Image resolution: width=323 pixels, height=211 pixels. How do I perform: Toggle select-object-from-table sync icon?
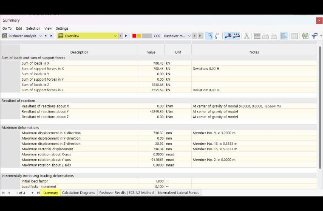(210, 36)
